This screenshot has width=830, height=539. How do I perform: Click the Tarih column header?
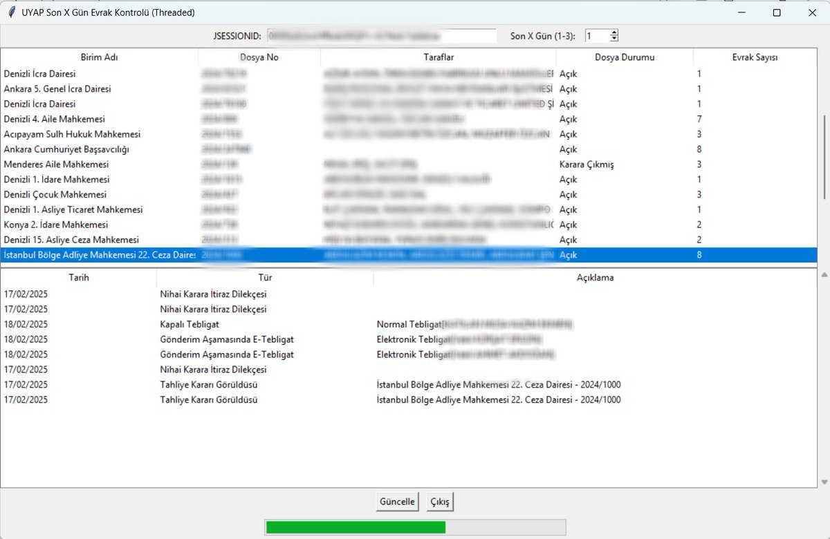click(78, 278)
